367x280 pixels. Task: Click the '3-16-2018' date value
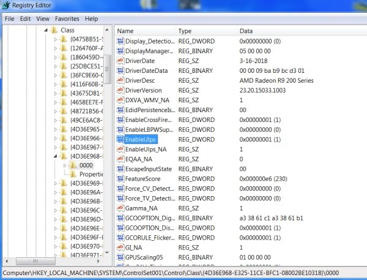(x=253, y=61)
